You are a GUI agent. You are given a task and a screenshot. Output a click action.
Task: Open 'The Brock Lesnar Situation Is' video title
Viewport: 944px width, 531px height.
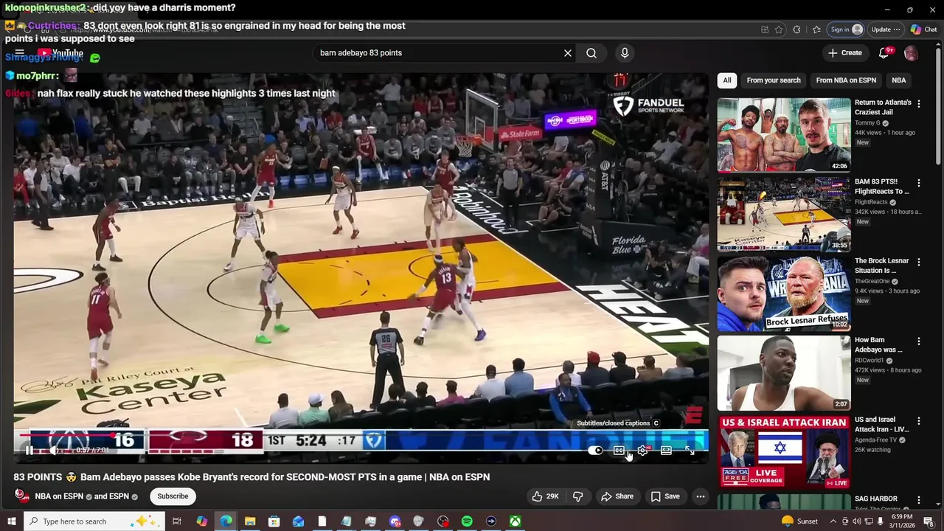click(x=882, y=265)
